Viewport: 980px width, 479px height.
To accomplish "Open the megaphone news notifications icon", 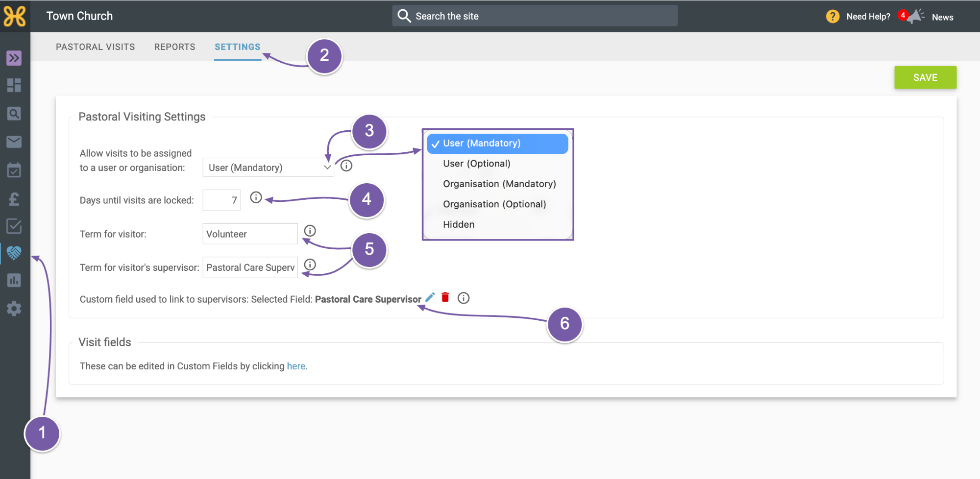I will point(915,16).
